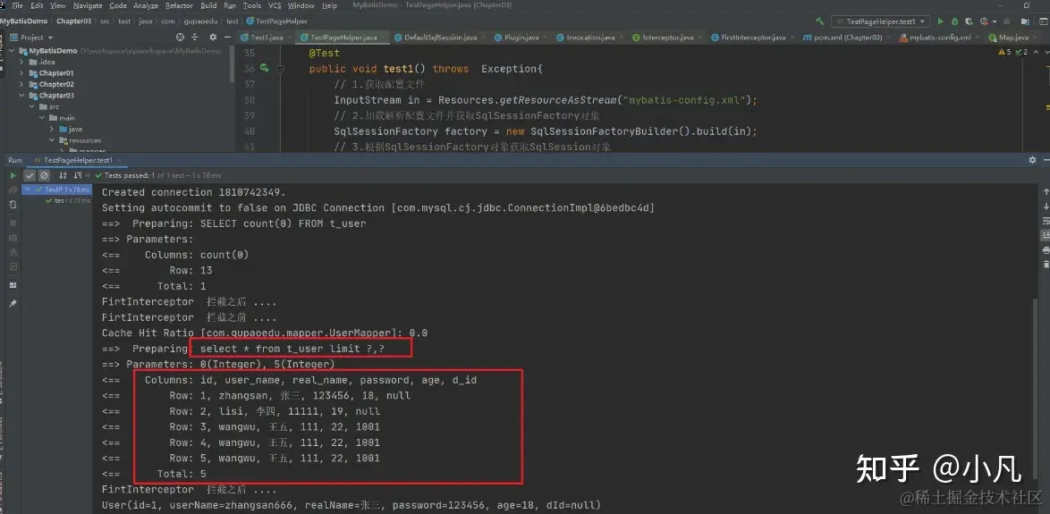Screen dimensions: 1050x514
Task: Build project with the hammer icon
Action: click(x=819, y=21)
